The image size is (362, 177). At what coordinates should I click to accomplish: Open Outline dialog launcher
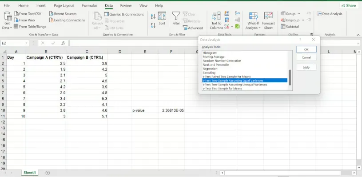pos(312,34)
